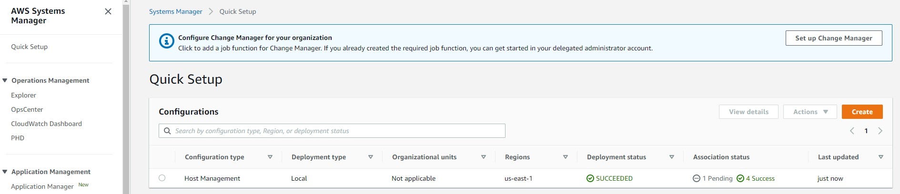
Task: Select the Host Management configuration radio button
Action: click(x=162, y=178)
